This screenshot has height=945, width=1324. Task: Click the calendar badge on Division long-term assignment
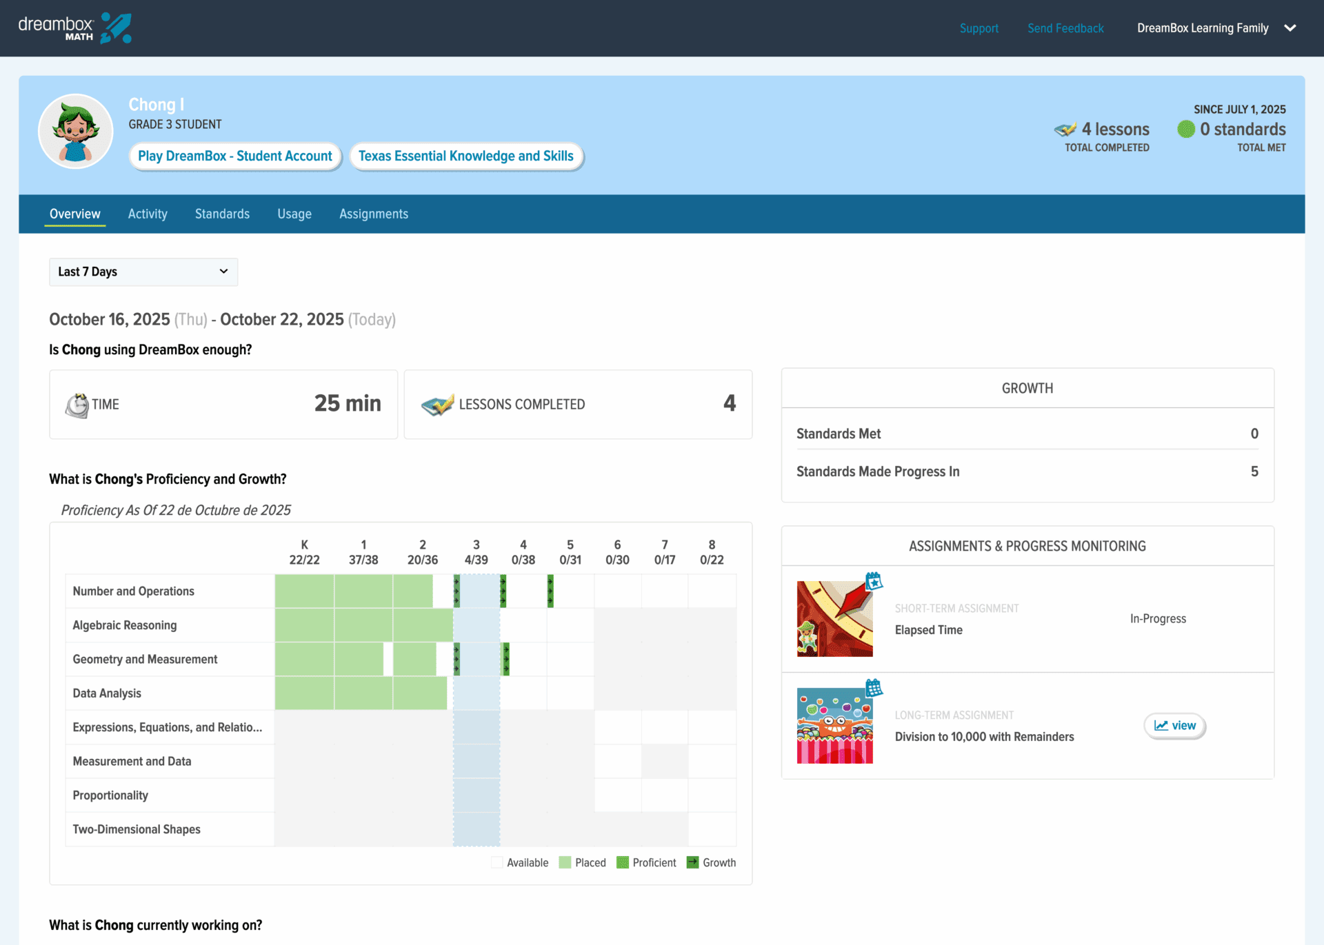tap(874, 687)
